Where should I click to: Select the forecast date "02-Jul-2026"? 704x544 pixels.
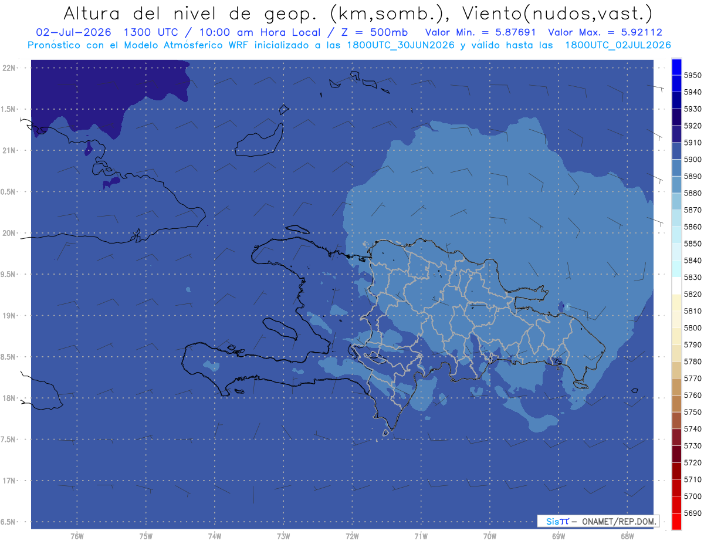74,32
